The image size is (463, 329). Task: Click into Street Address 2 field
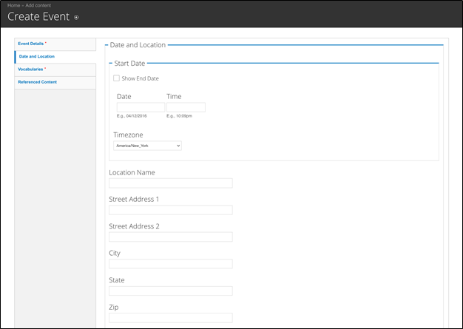tap(170, 237)
